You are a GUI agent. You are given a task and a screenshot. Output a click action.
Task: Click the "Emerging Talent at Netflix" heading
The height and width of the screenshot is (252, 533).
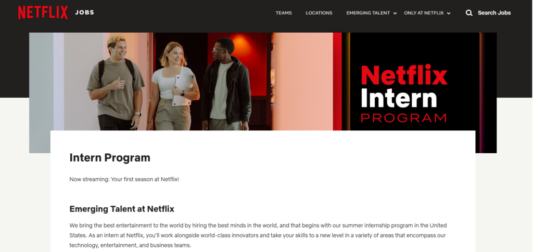pyautogui.click(x=122, y=209)
